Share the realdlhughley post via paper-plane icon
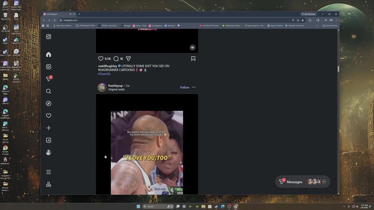Image resolution: width=374 pixels, height=210 pixels. coord(128,59)
